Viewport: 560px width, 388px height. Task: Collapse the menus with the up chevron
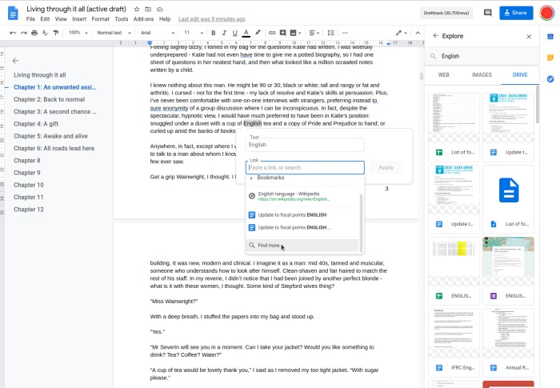click(x=418, y=33)
